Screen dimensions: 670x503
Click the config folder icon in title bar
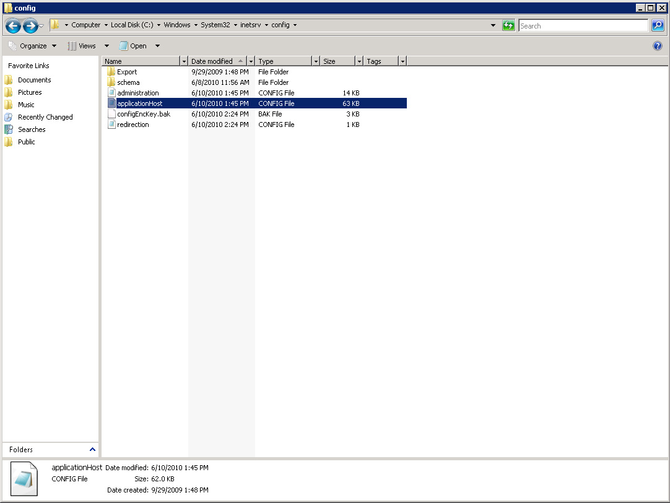8,7
